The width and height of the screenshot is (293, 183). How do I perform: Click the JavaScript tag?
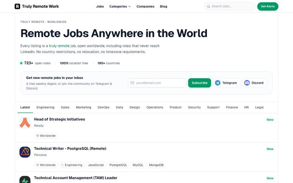click(96, 165)
